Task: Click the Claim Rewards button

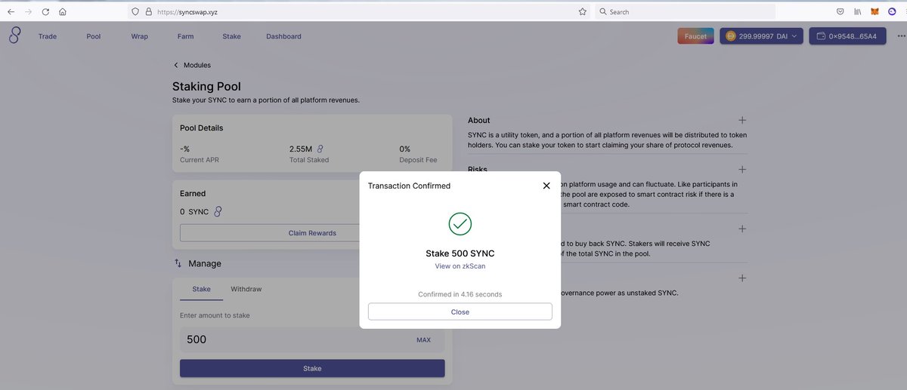Action: click(312, 233)
